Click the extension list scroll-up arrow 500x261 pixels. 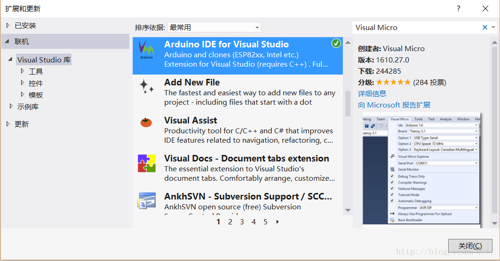348,42
